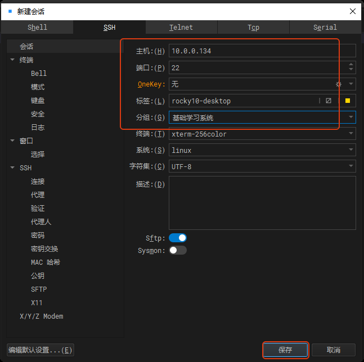
Task: Click the label icon box next to rocky10-desktop
Action: 328,101
